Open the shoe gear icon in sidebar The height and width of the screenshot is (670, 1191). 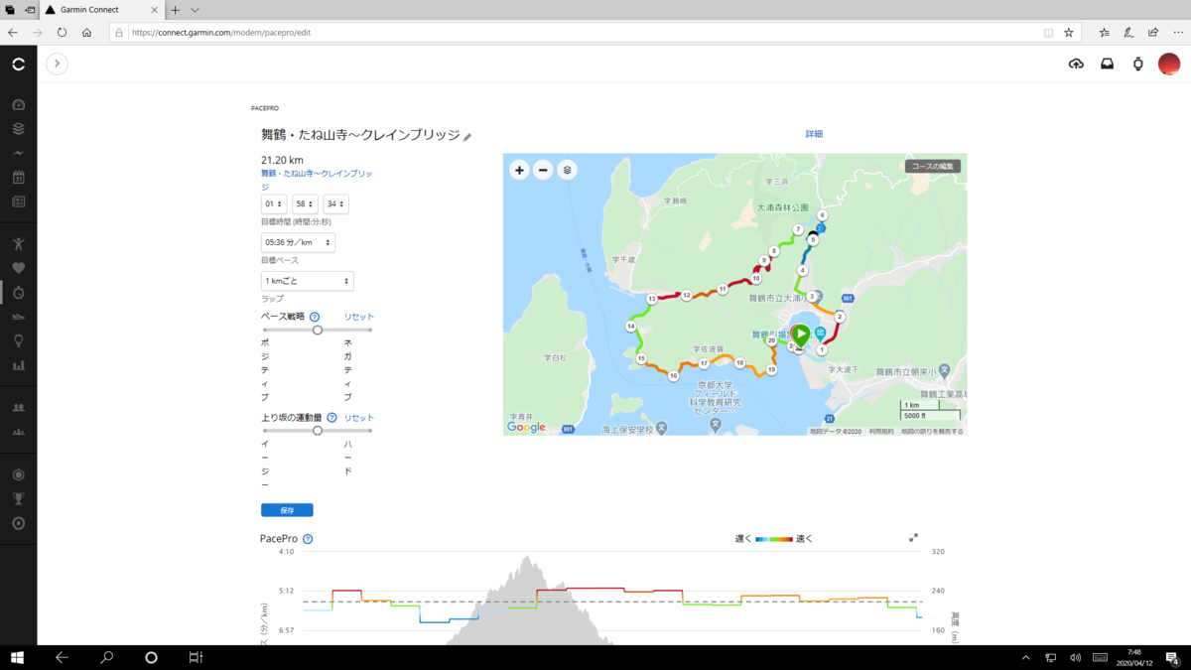click(x=18, y=317)
